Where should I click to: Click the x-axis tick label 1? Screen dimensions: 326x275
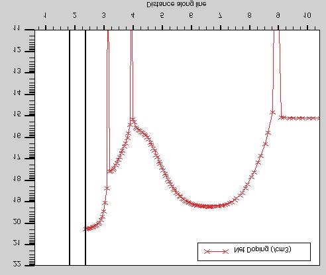pos(45,15)
